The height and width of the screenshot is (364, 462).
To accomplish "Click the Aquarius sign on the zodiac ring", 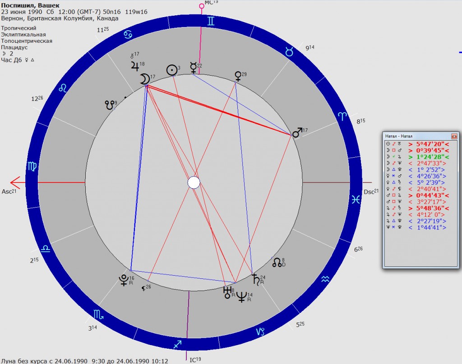I will click(325, 279).
